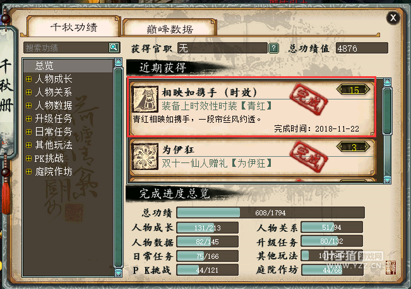The width and height of the screenshot is (411, 289).
Task: Click the 总功绩 progress bar
Action: pyautogui.click(x=270, y=213)
